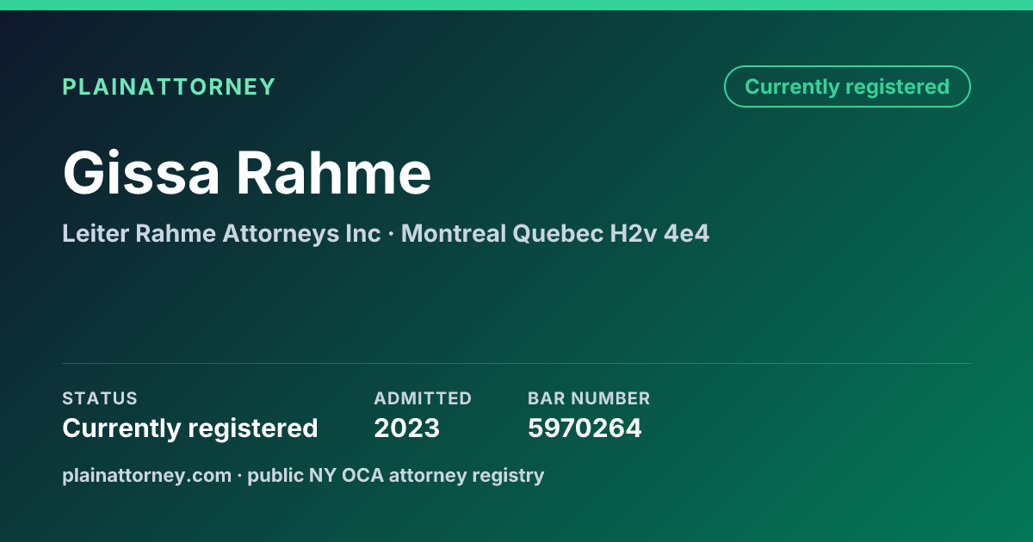The height and width of the screenshot is (542, 1033).
Task: Click the ADMITTED field label
Action: point(423,398)
